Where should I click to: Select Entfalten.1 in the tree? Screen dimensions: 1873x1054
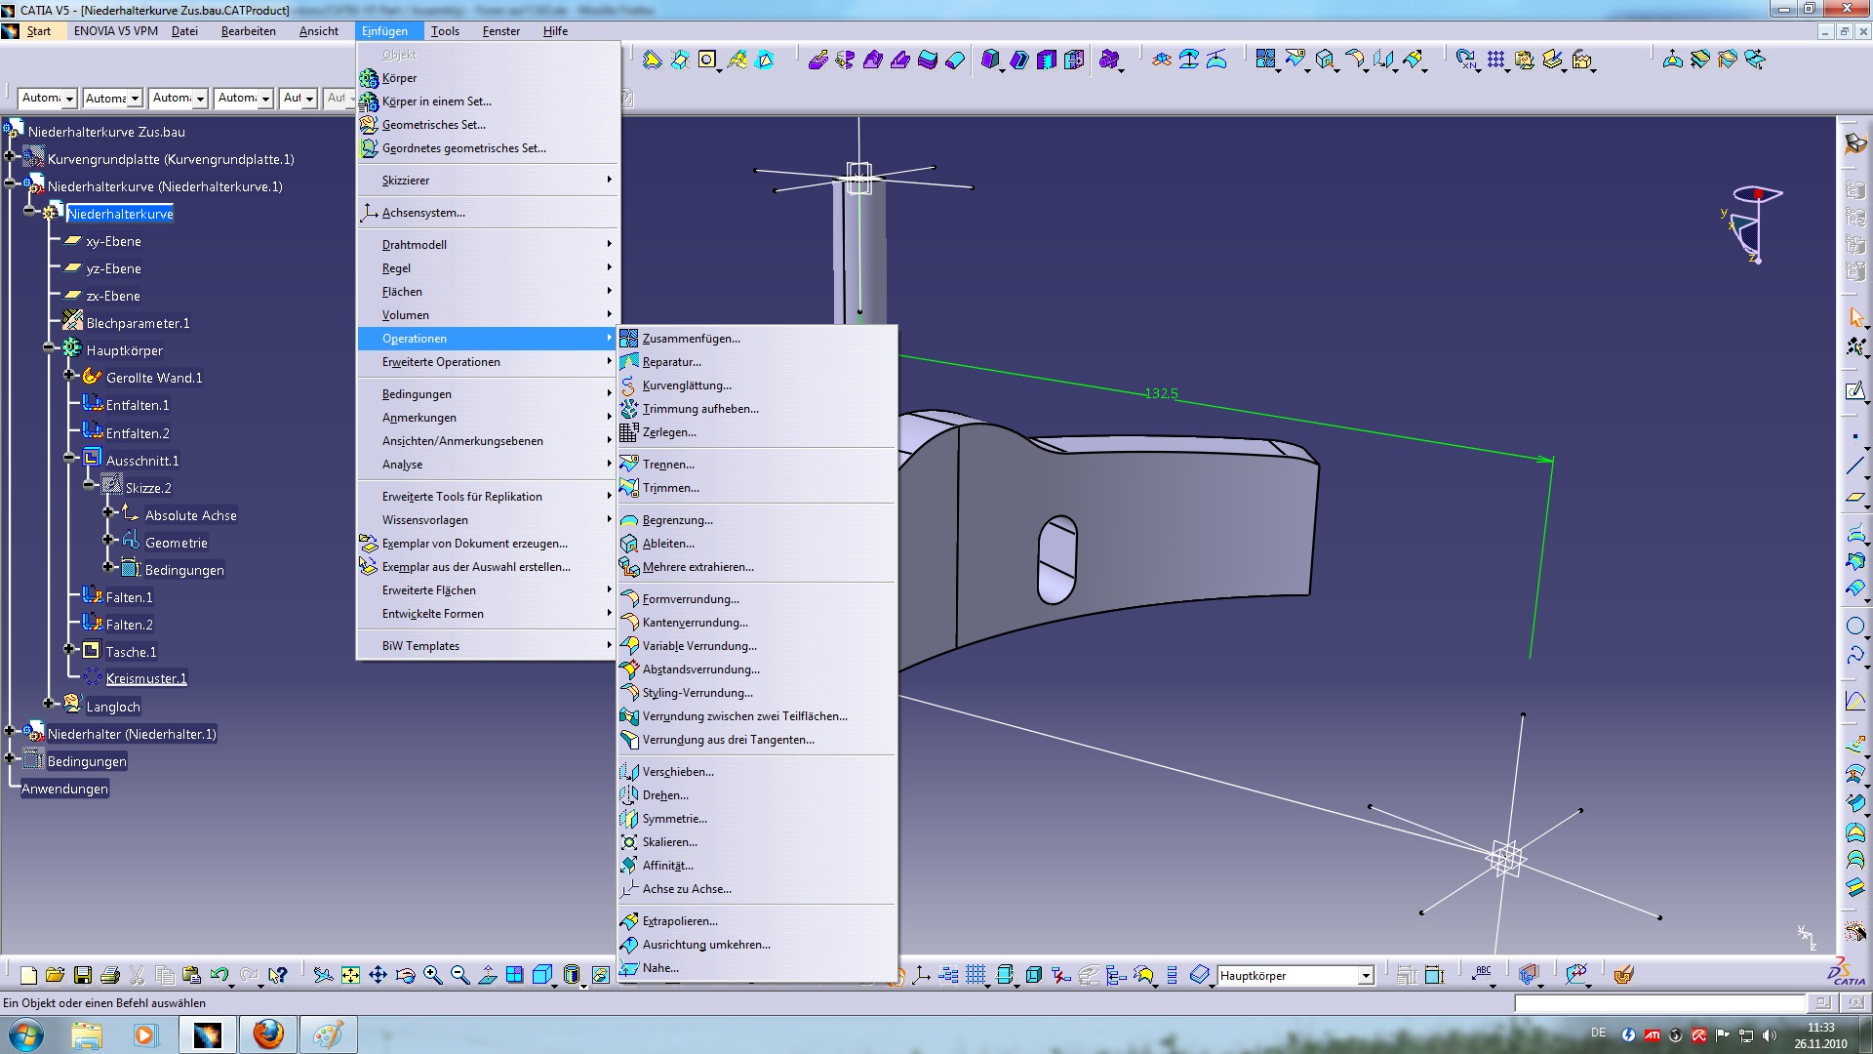tap(137, 405)
